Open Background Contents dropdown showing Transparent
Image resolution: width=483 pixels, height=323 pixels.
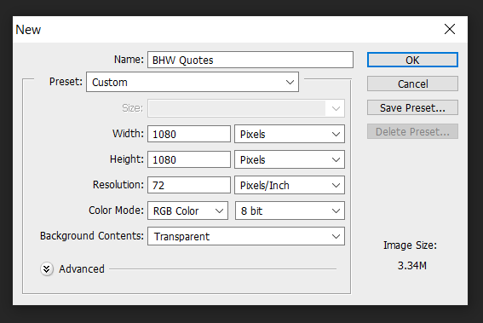pos(246,236)
